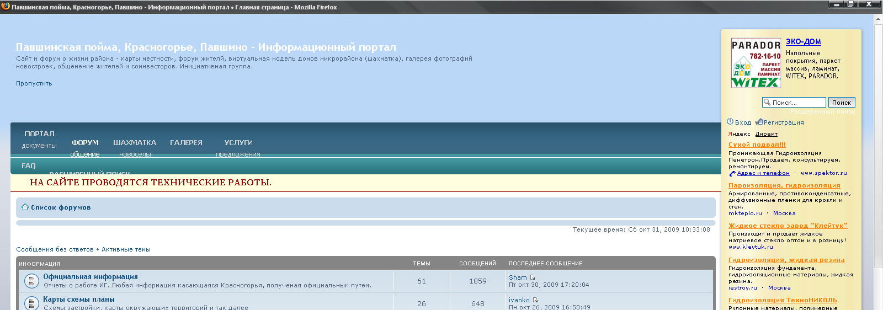Open the iestroy.ru link
Viewport: 883px width, 310px height.
point(743,287)
